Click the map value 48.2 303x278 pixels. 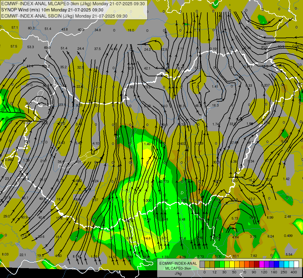coord(198,106)
